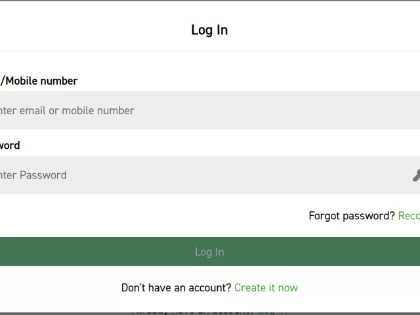Begin sign-up by clicking Create it now
This screenshot has width=420, height=315.
coord(266,287)
